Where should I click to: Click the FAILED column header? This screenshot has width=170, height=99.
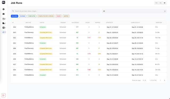(x=88, y=23)
